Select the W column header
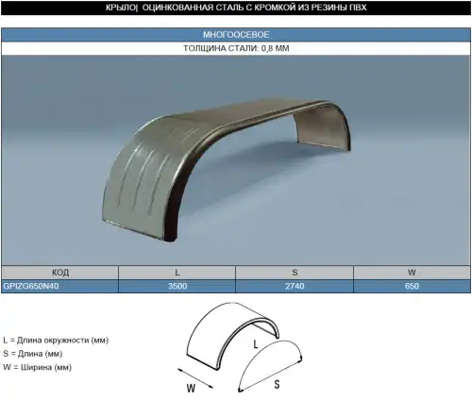 click(x=412, y=273)
